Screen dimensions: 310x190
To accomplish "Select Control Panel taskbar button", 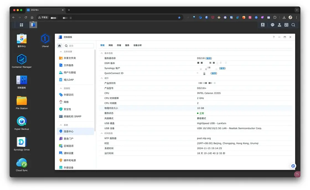I will tap(33, 25).
